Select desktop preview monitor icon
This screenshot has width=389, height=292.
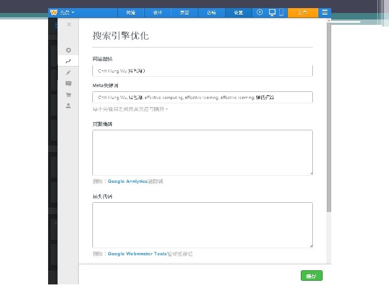(x=272, y=12)
